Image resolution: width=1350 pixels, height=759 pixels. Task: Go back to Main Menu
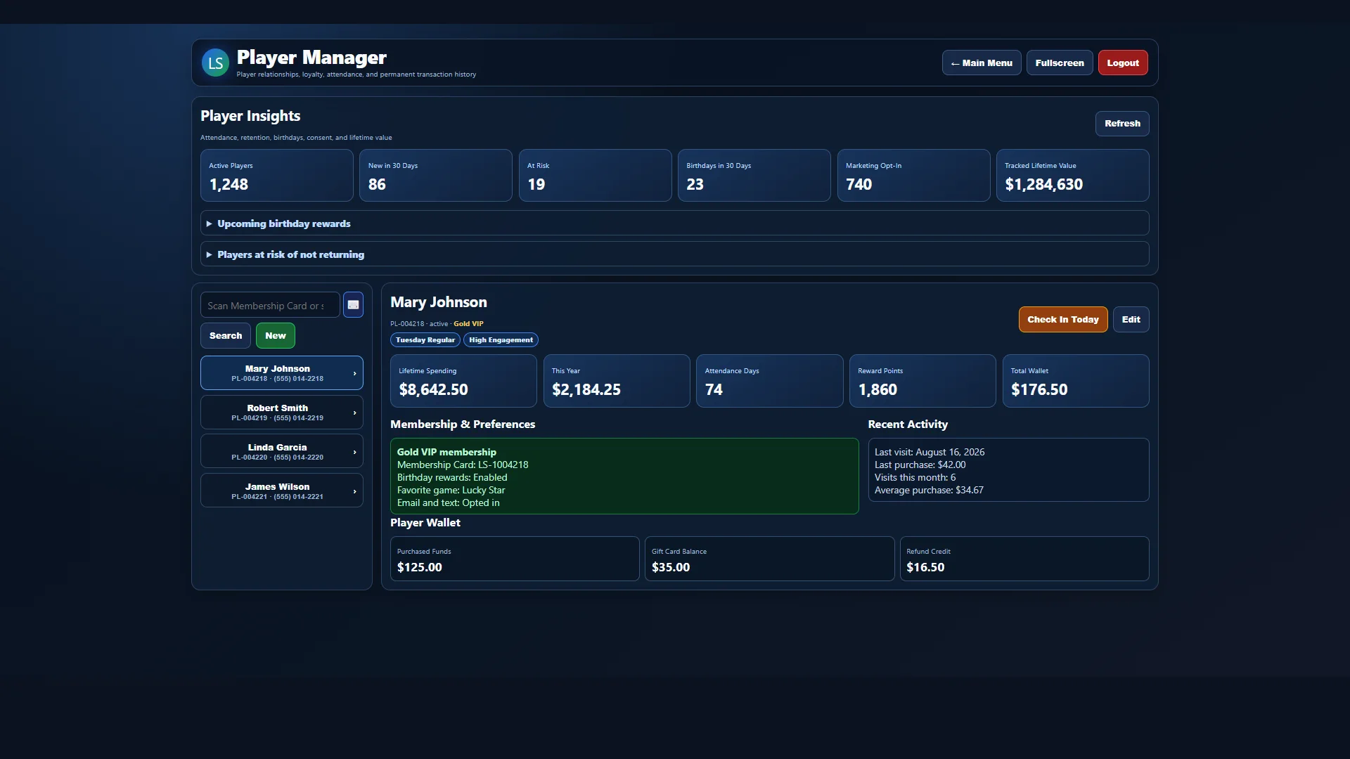(x=982, y=63)
